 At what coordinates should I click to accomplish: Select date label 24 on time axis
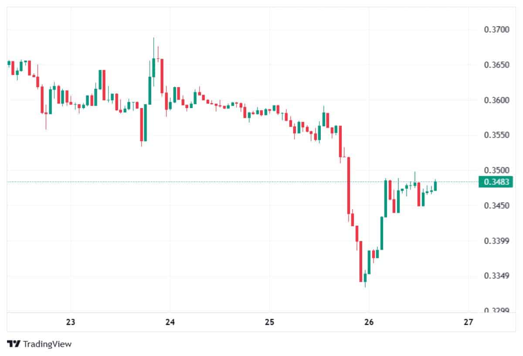170,322
